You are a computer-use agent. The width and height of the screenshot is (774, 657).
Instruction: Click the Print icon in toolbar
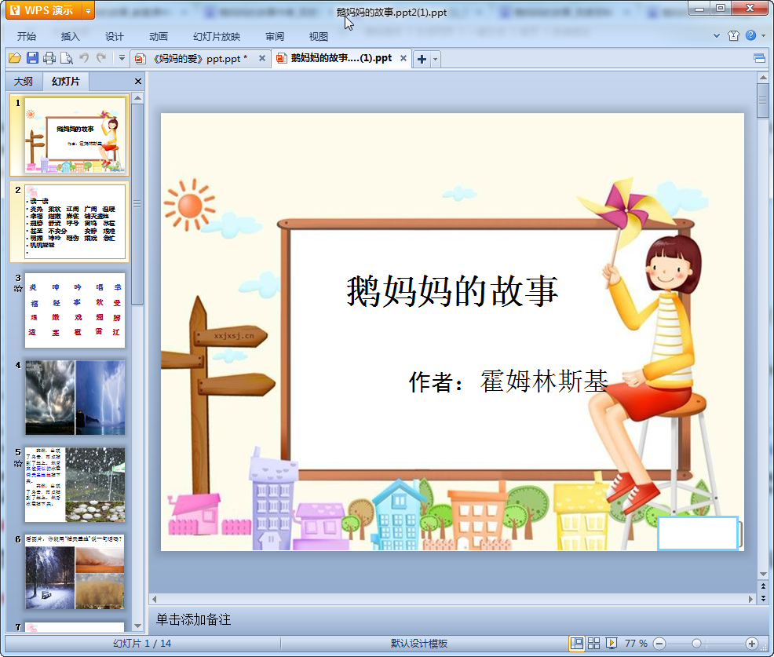point(49,58)
